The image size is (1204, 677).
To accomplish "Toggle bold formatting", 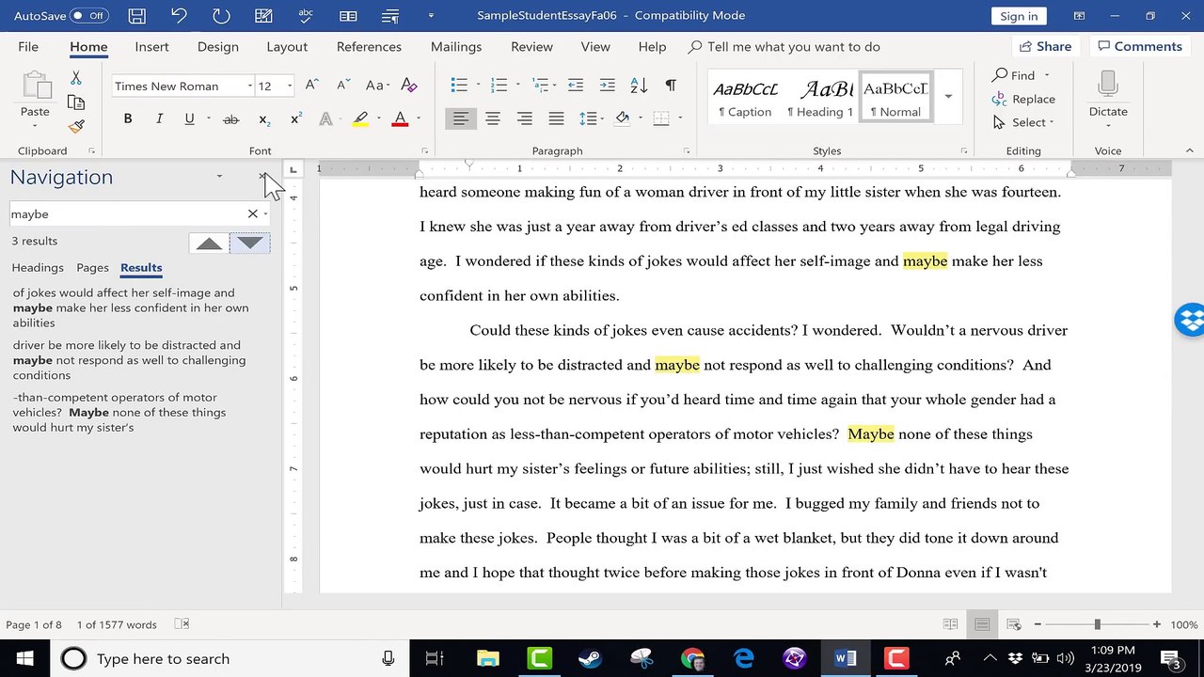I will click(128, 119).
